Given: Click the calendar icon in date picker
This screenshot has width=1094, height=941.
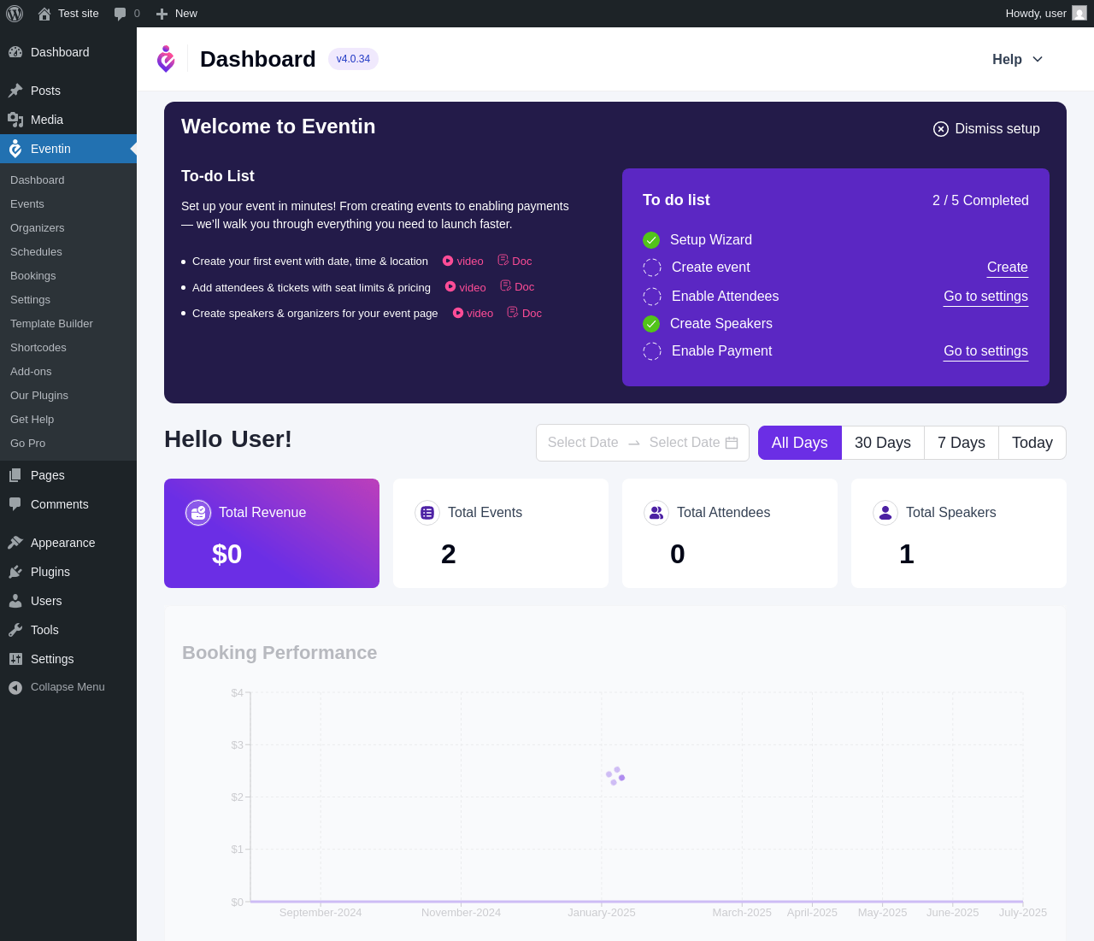Looking at the screenshot, I should [732, 443].
